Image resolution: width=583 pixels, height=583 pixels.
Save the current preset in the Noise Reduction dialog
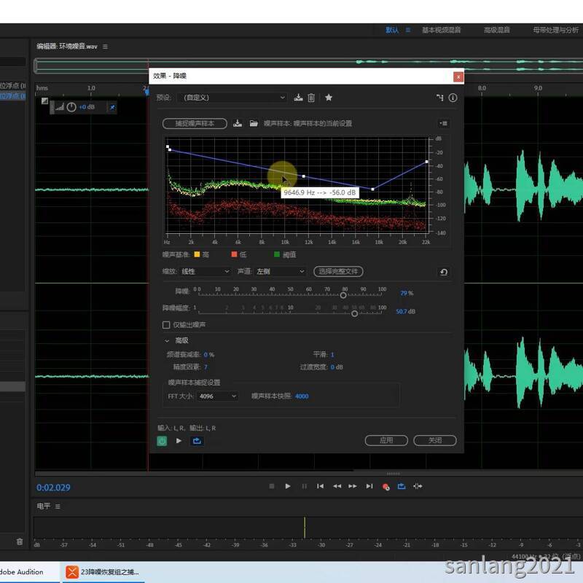click(298, 98)
